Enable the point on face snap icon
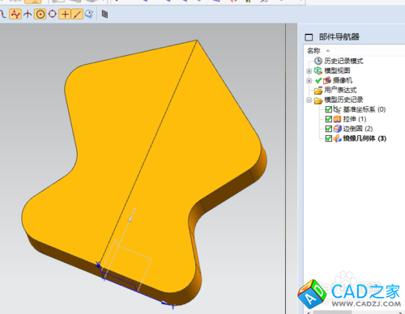This screenshot has height=314, width=405. (89, 14)
